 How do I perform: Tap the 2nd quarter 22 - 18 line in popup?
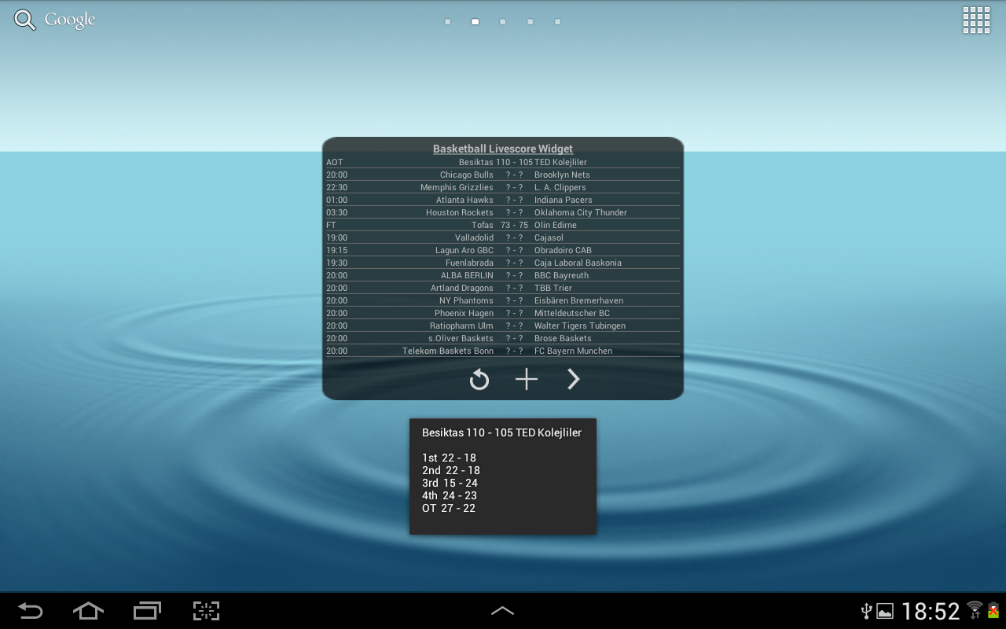click(x=451, y=470)
